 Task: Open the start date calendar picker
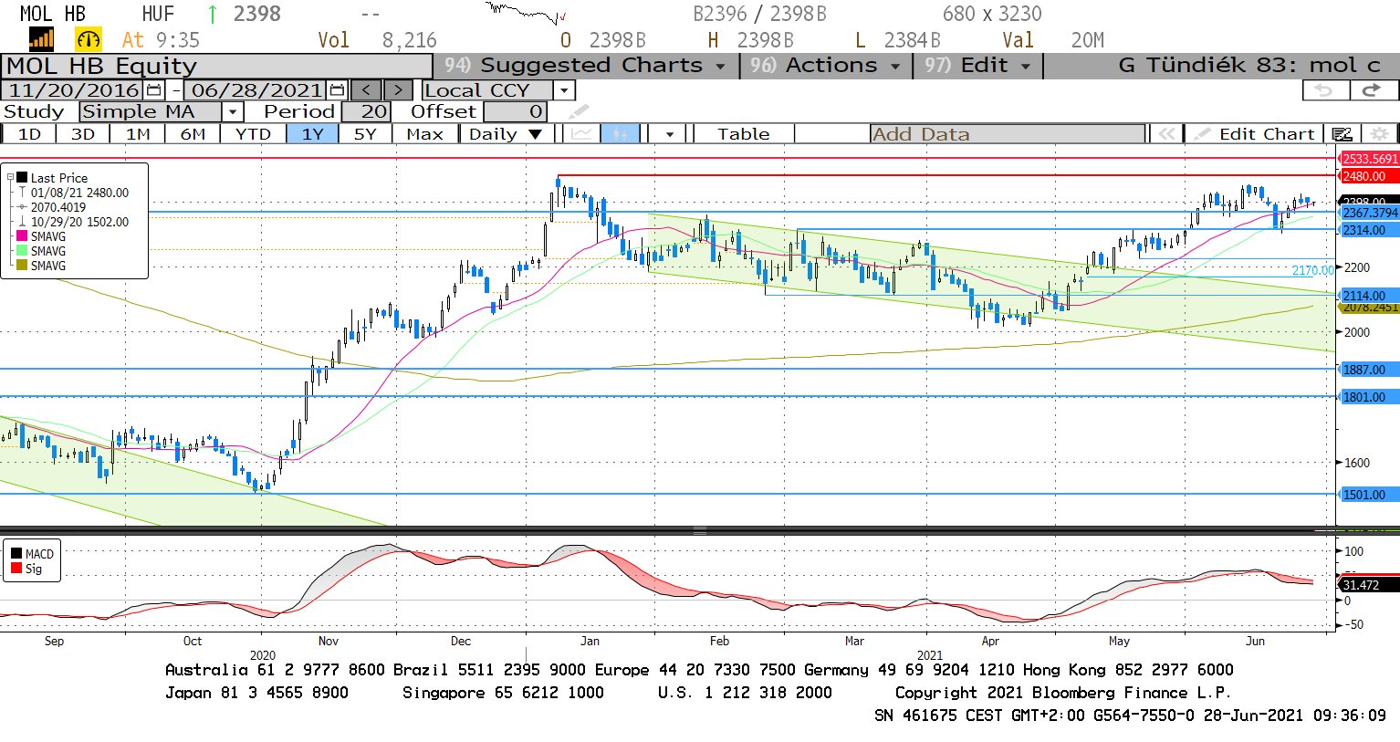click(x=153, y=90)
